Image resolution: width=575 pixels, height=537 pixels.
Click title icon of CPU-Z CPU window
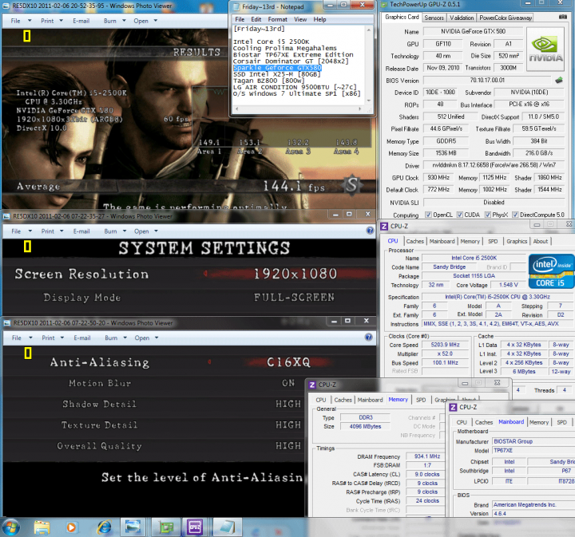pos(384,226)
